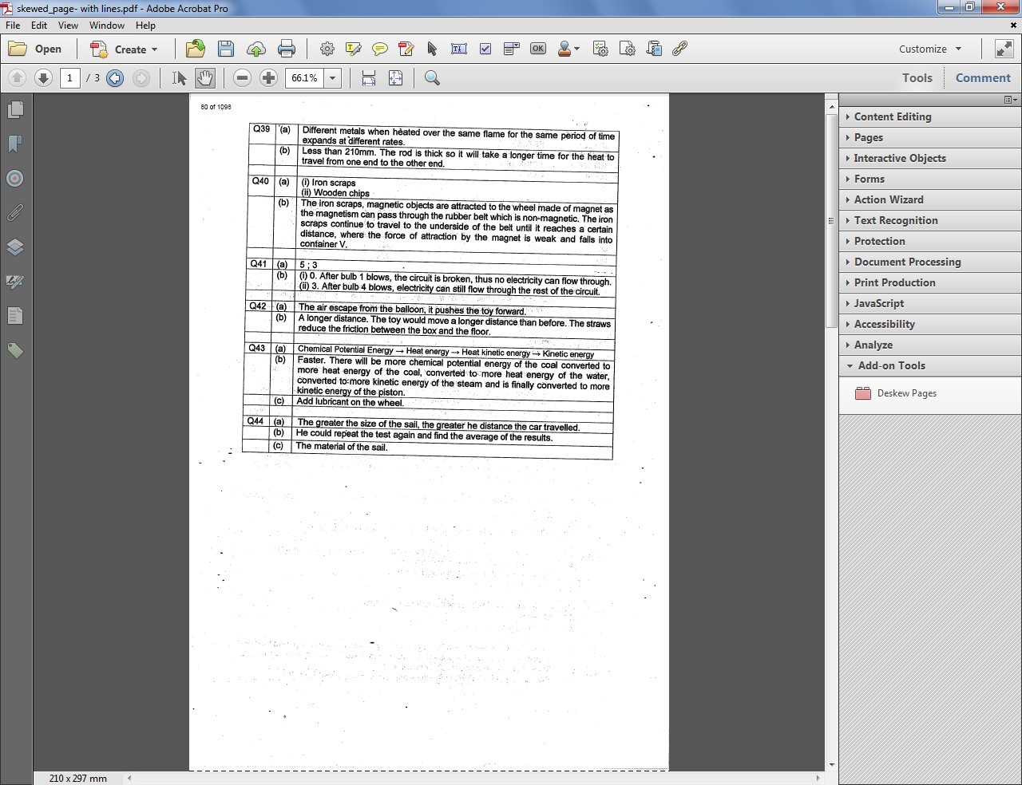Click the page number input field

pos(69,78)
